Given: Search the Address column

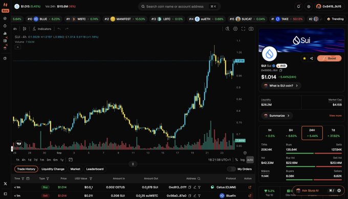Looking at the screenshot, I should coord(199,179).
